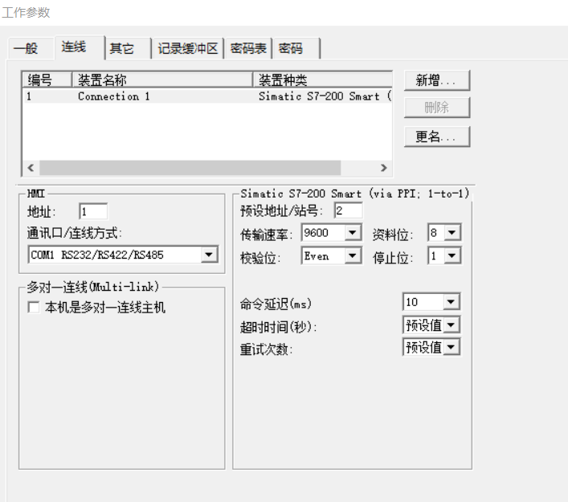Select the 记录缓冲区 tab
Image resolution: width=568 pixels, height=502 pixels.
pos(188,48)
